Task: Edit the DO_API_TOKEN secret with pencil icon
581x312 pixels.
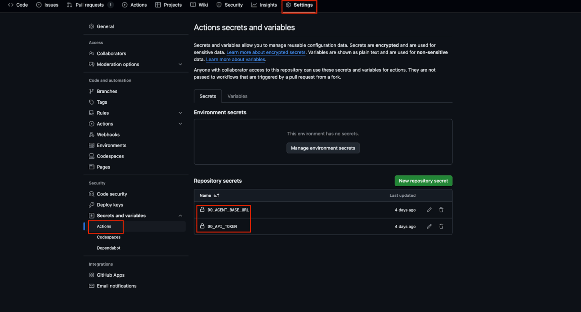Action: pyautogui.click(x=429, y=226)
